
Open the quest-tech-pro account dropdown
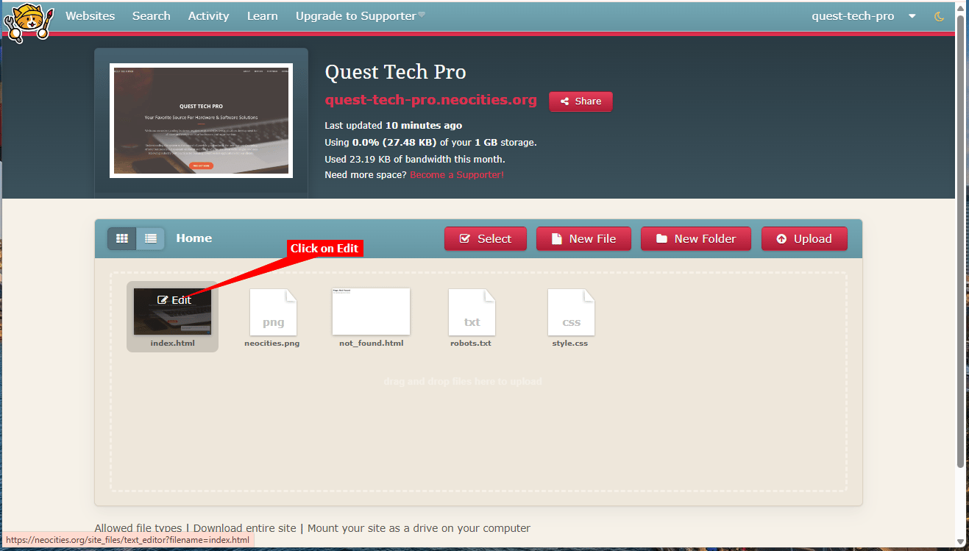(863, 16)
